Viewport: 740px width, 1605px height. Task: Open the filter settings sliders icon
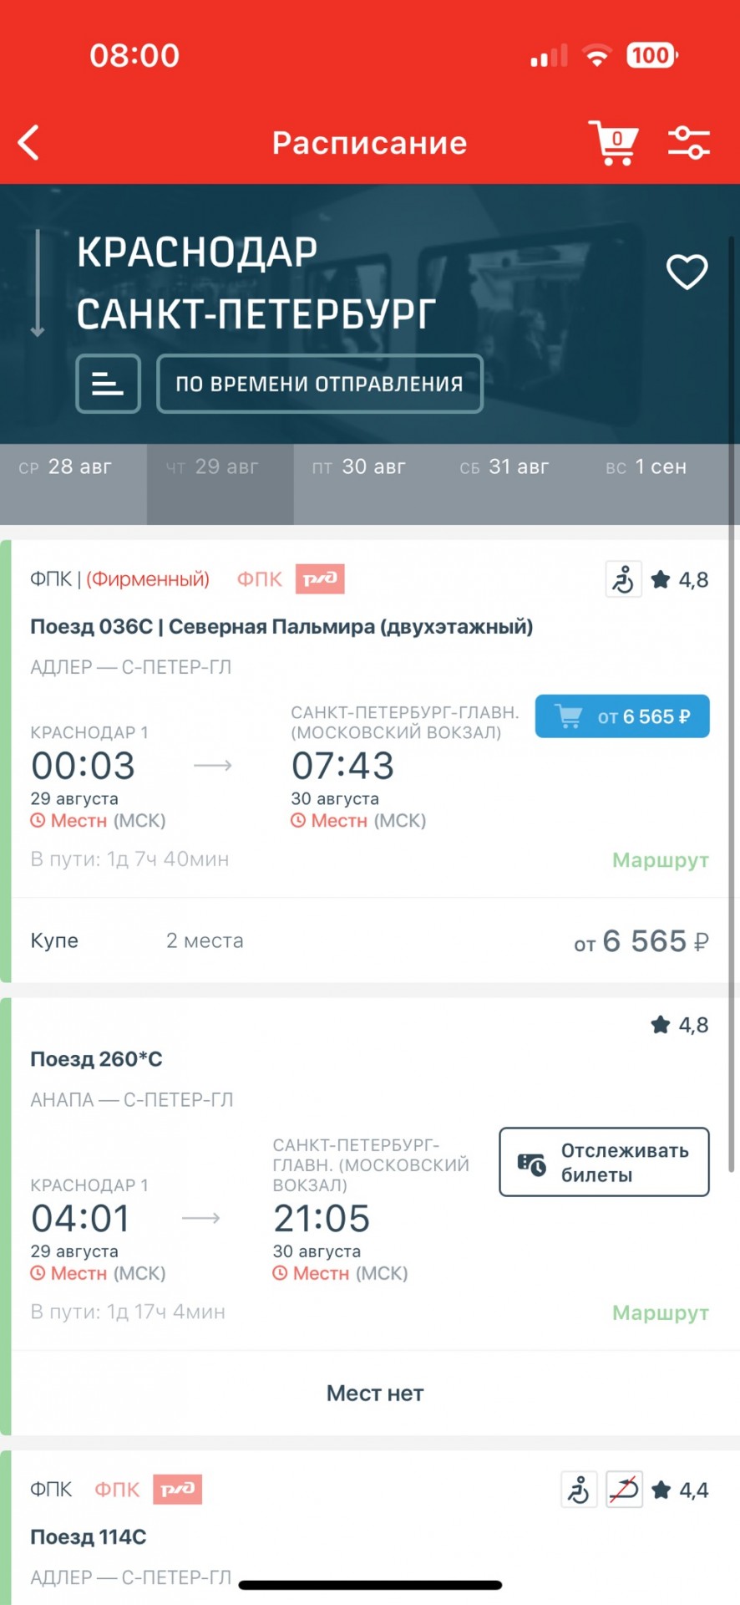coord(689,143)
